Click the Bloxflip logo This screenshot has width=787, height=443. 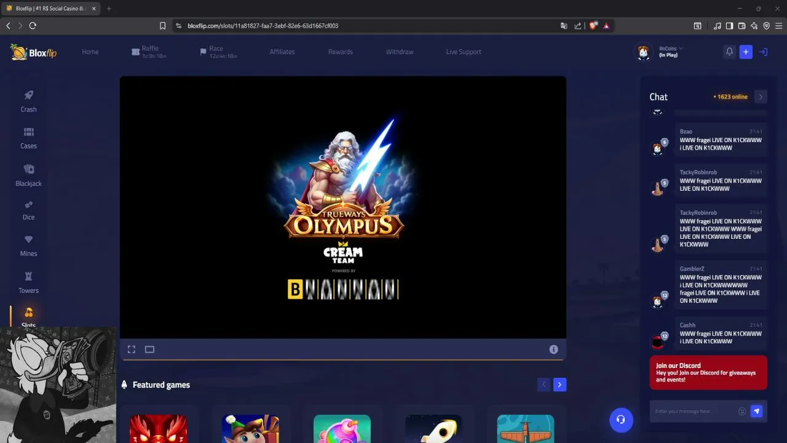click(33, 52)
